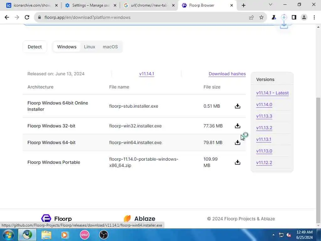Click the muted volume tray icon
The image size is (321, 241).
(289, 235)
